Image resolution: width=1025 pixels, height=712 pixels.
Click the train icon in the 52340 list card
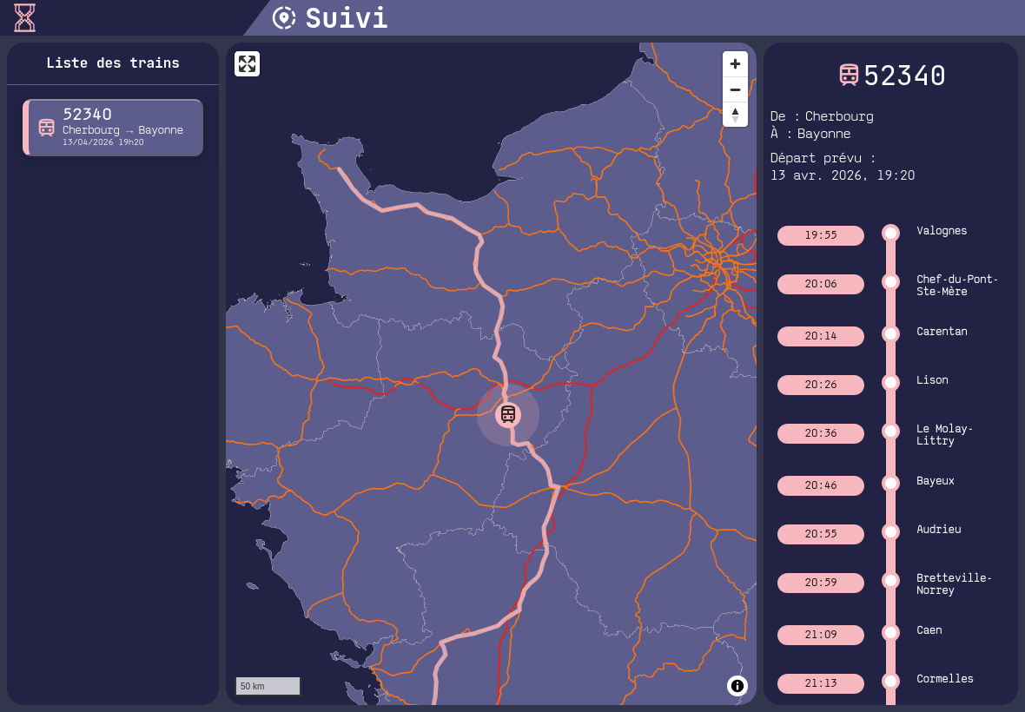pyautogui.click(x=46, y=127)
